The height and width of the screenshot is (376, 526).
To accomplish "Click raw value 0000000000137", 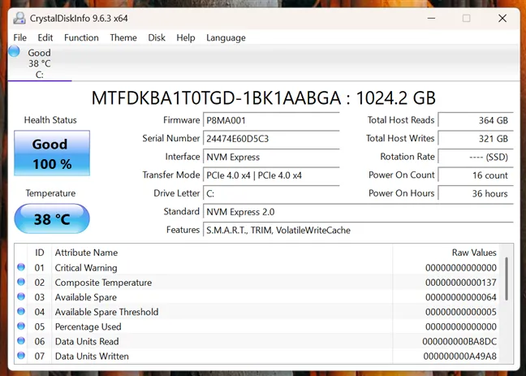I will tap(461, 283).
